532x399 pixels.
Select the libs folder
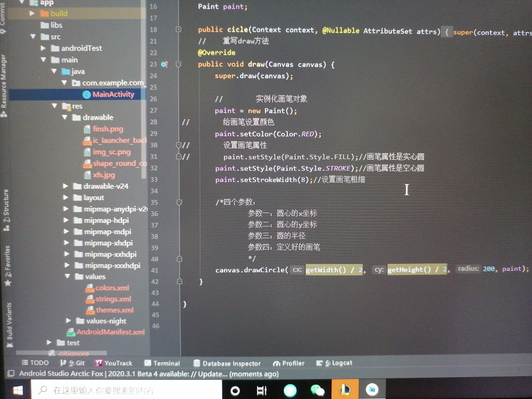[52, 25]
